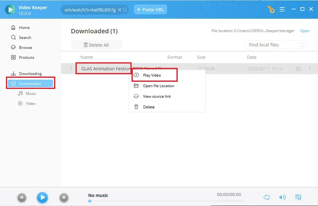Click the key icon in title bar
The width and height of the screenshot is (318, 206).
(271, 9)
